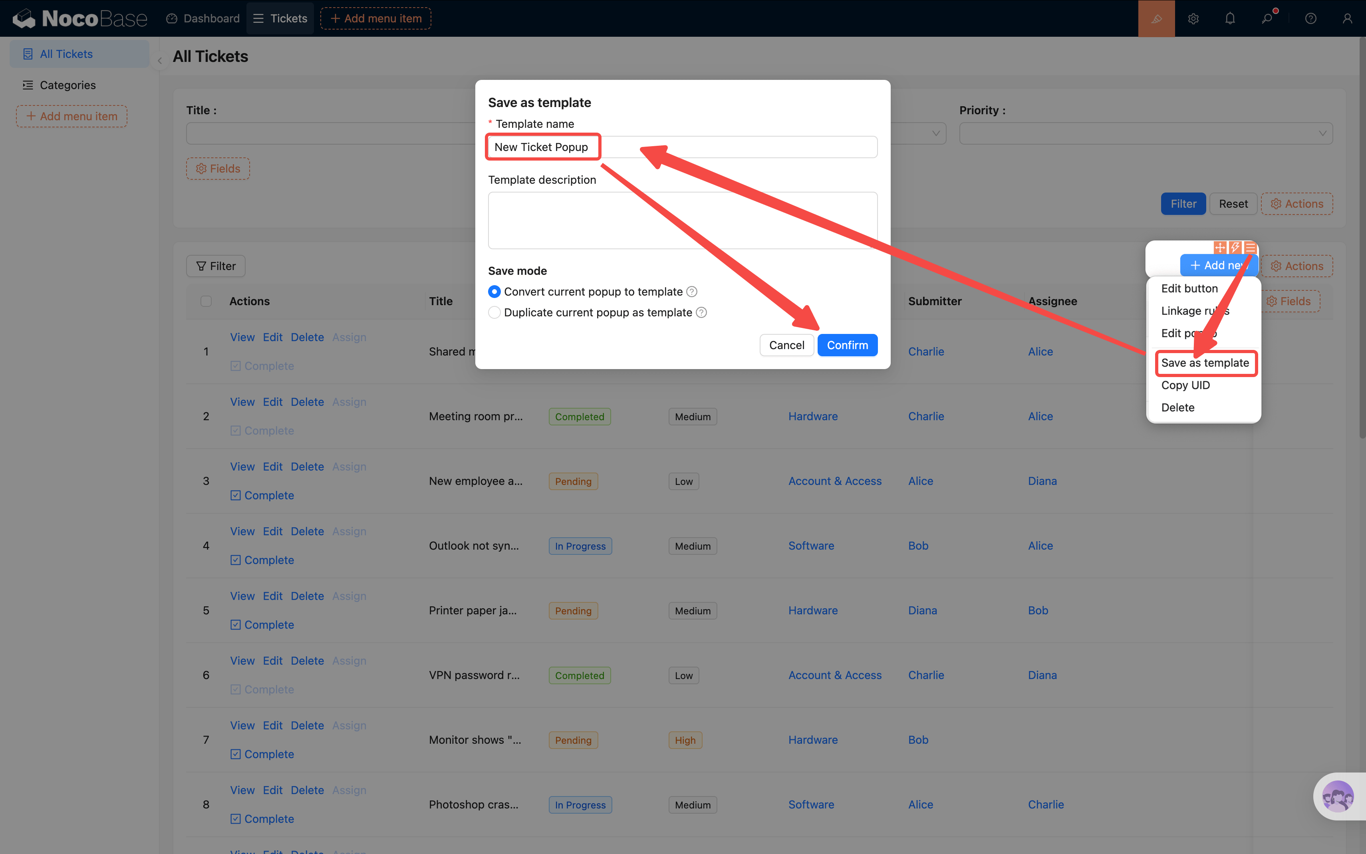1366x854 pixels.
Task: Open the user profile icon
Action: tap(1347, 19)
